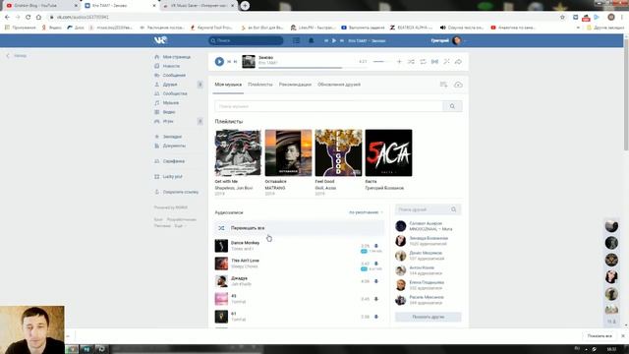Image resolution: width=629 pixels, height=354 pixels.
Task: Open the Feel Good playlist cover
Action: [338, 152]
